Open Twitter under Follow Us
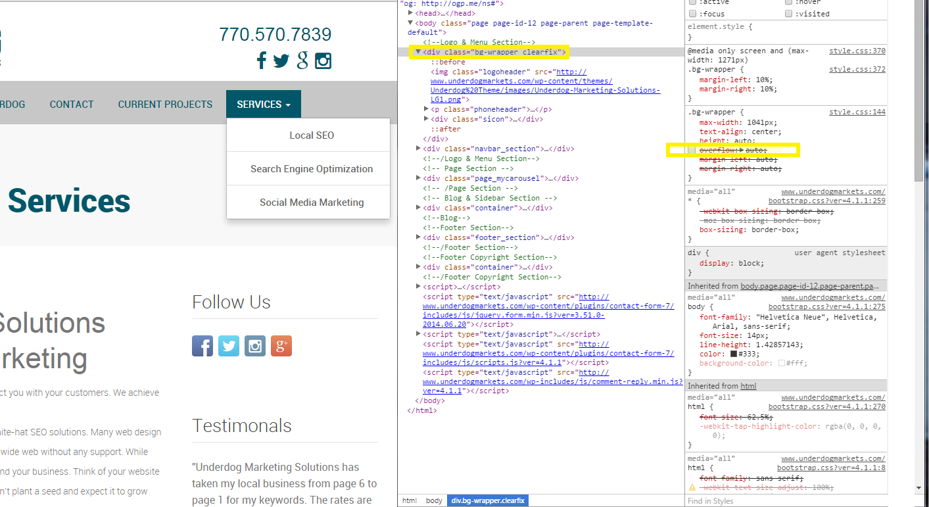Viewport: 929px width, 507px height. point(229,346)
